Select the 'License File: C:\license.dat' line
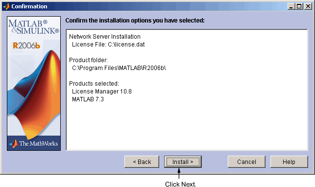 click(x=108, y=45)
